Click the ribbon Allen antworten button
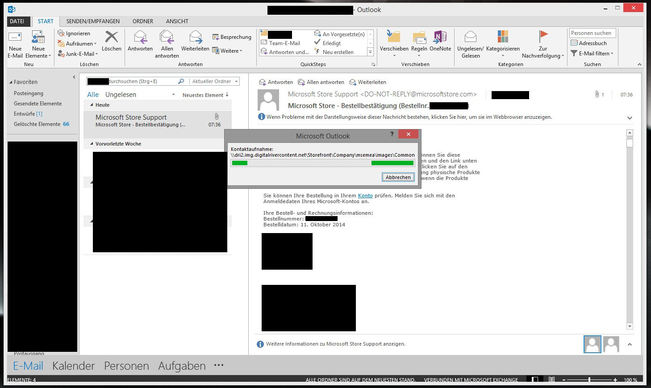The image size is (651, 388). [167, 44]
